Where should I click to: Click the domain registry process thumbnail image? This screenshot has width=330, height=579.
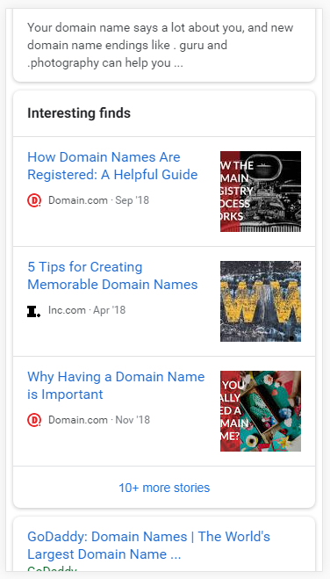click(x=261, y=192)
